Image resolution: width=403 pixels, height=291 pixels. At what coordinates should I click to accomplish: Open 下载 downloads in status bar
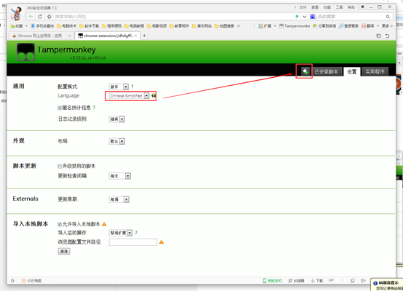click(x=316, y=281)
